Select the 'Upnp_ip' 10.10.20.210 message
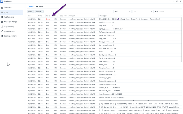Screen dimensions: 183x114 tap(111, 29)
